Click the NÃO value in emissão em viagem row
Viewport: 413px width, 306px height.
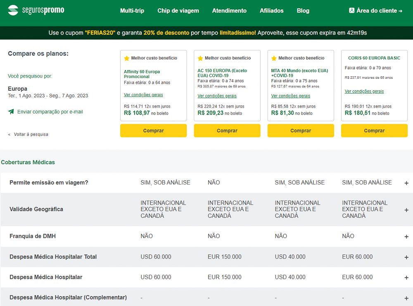point(214,183)
